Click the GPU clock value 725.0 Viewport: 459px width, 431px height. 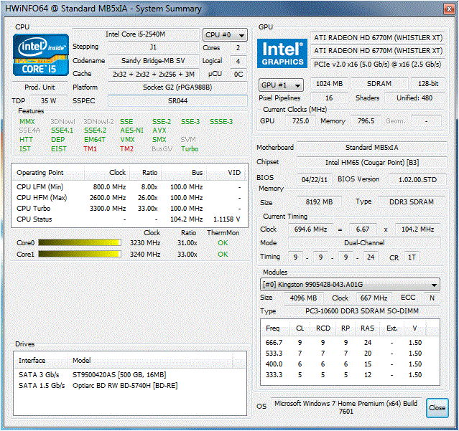tap(301, 121)
